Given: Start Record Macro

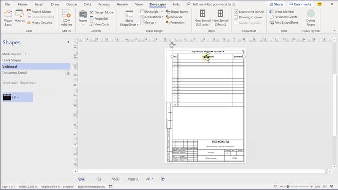Looking at the screenshot, I should coord(39,12).
